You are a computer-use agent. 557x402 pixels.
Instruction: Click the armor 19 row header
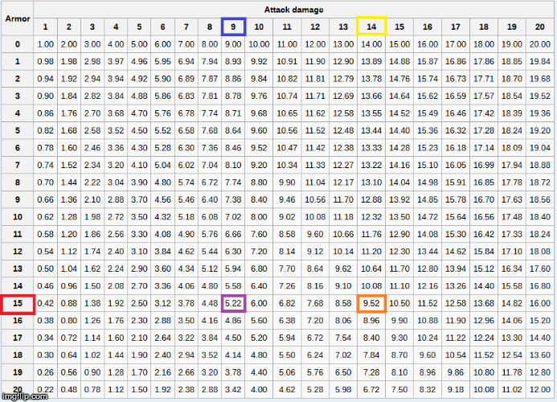coord(18,372)
